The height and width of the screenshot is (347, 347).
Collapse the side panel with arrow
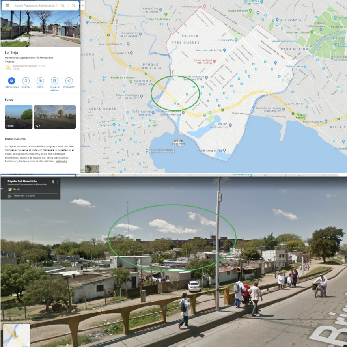83,6
